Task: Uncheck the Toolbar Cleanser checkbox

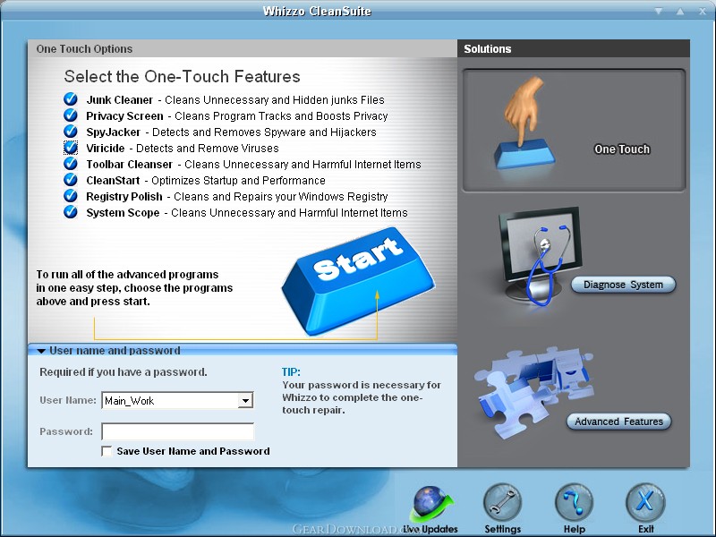Action: coord(71,164)
